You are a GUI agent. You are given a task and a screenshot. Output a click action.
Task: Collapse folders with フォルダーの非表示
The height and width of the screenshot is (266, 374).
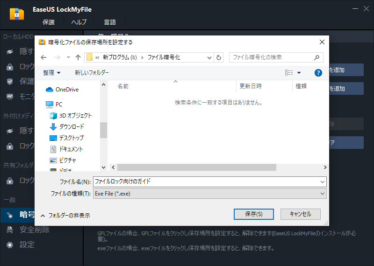point(65,216)
